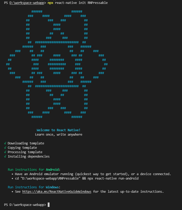Click the terminal cursor at the bottom prompt
The height and width of the screenshot is (210, 182).
point(49,205)
